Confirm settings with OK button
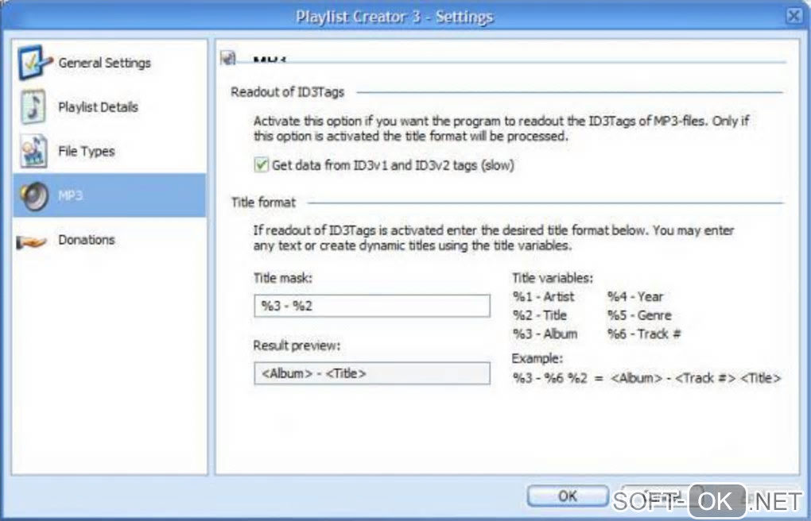Screen dimensions: 811x521 point(568,496)
